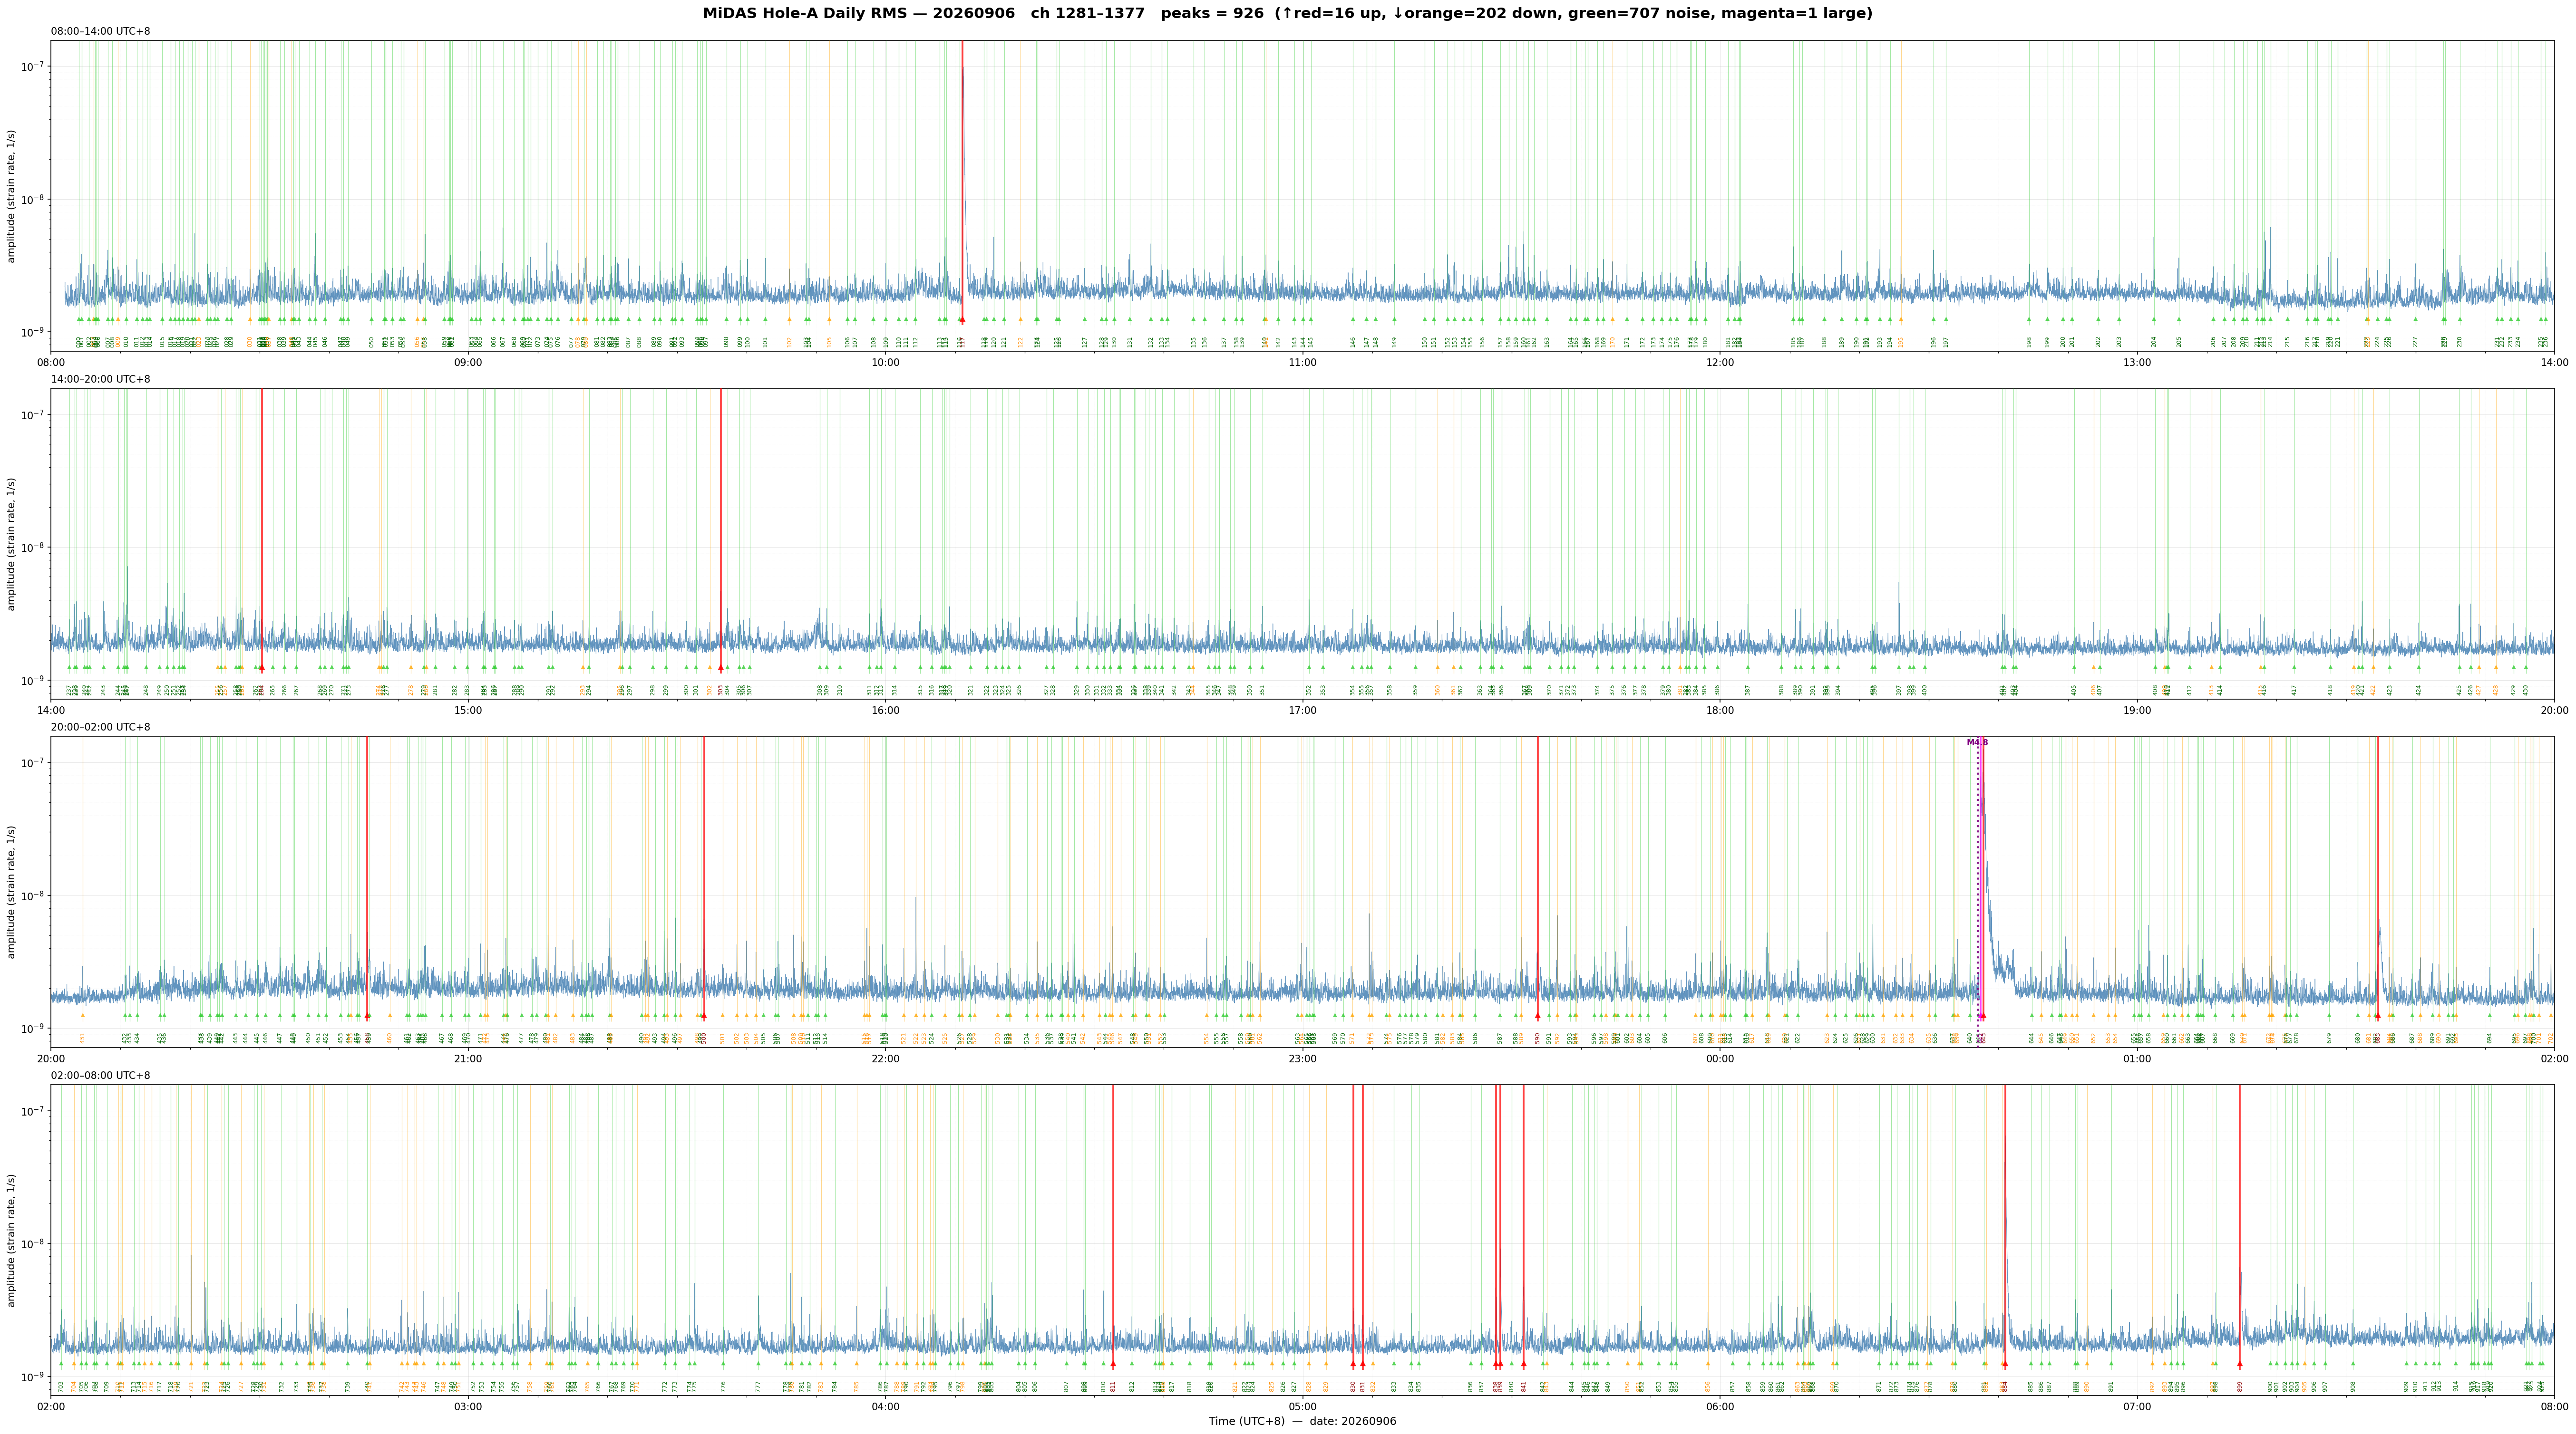
Task: Click the 07:00 time tick label
Action: coord(2137,1407)
